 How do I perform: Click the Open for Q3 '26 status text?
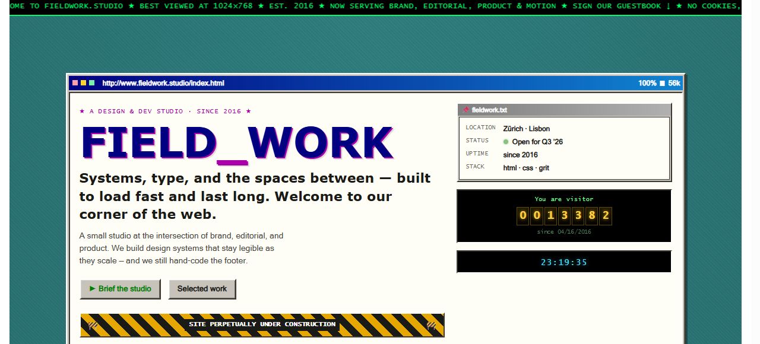pos(537,142)
